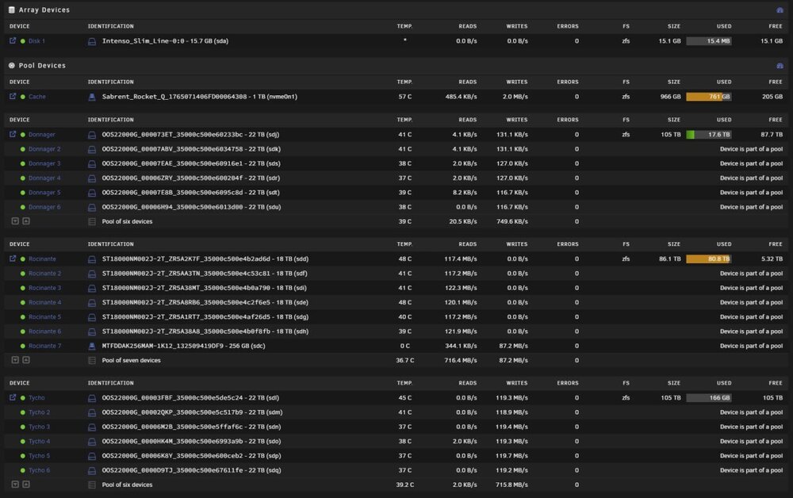Click the disk icon for Intenso_Slim_Line device
Screen dimensions: 793x498
coord(92,41)
